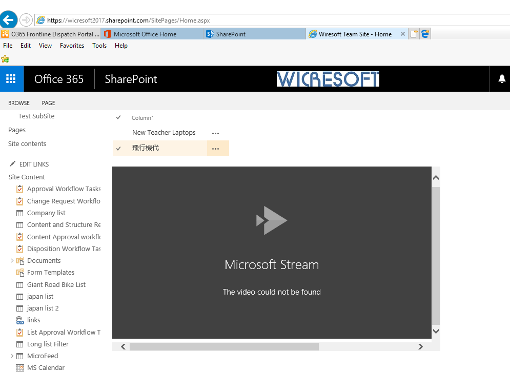Screen dimensions: 510x372
Task: Click the Favorites star icon
Action: [x=5, y=59]
